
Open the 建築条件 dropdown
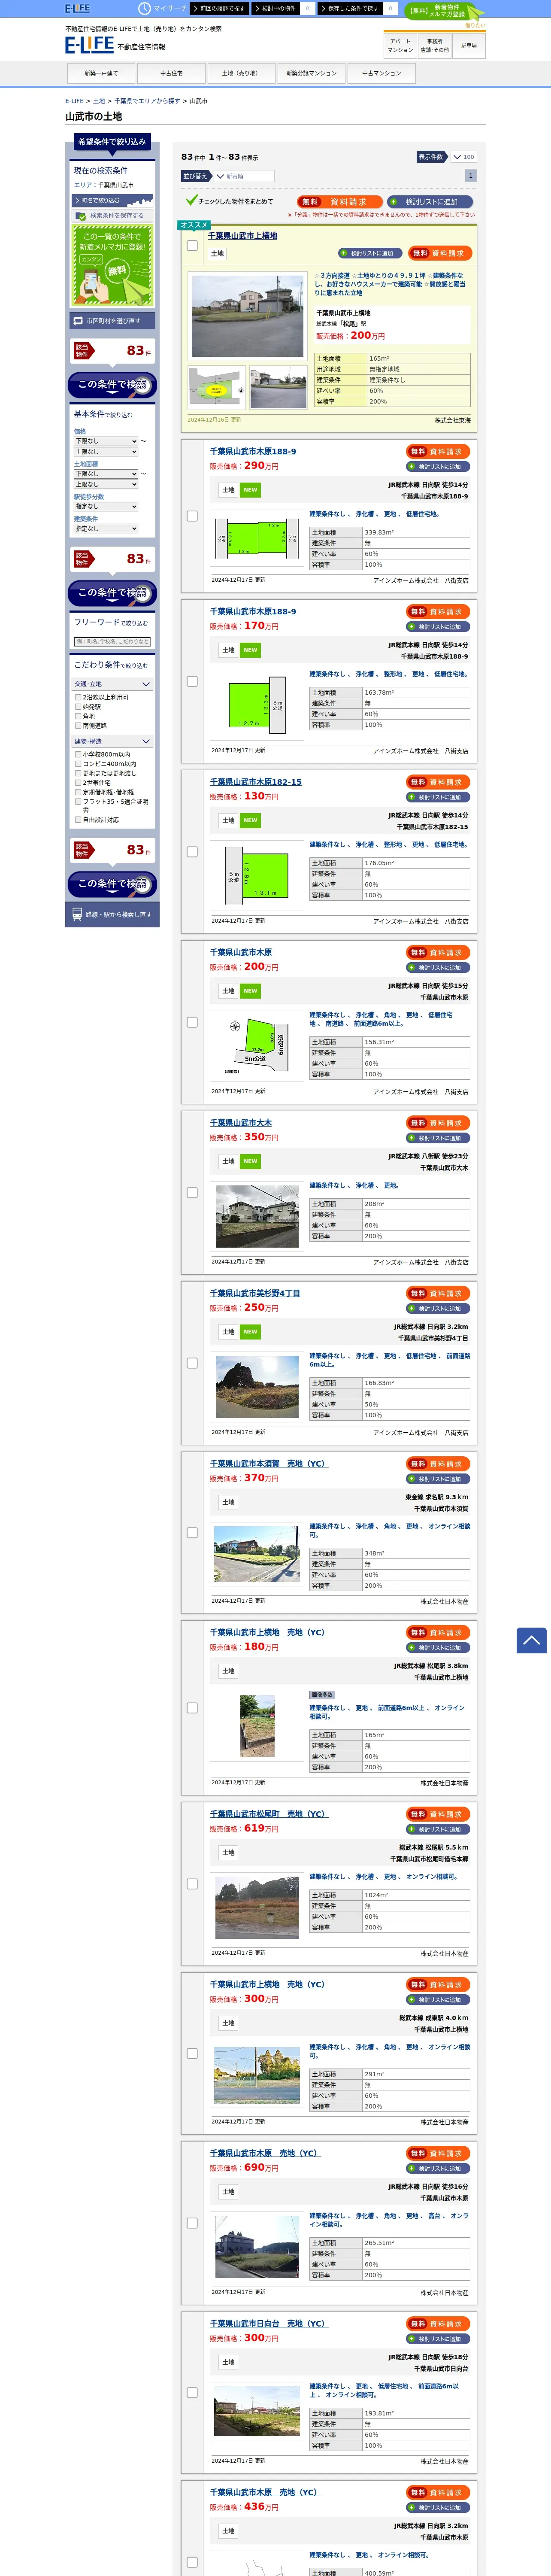[x=106, y=529]
